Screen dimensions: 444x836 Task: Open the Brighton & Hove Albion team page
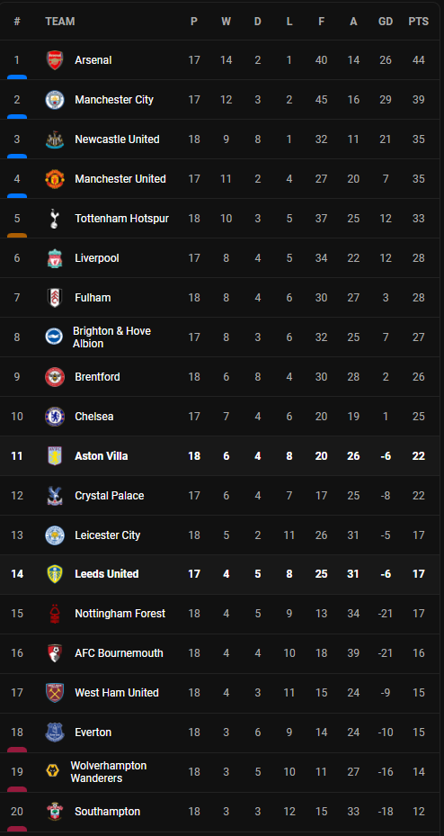[111, 337]
